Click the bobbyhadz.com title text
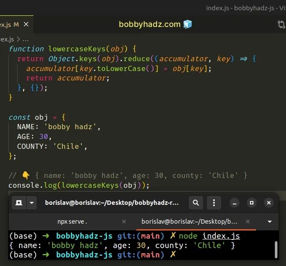 (x=150, y=24)
